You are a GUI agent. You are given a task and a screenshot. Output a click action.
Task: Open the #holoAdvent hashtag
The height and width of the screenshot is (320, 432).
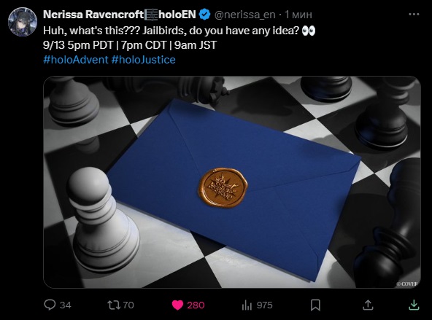pos(76,60)
